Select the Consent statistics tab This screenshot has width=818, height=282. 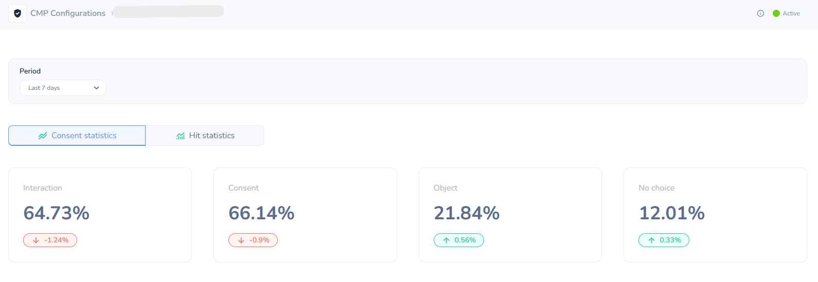tap(77, 136)
